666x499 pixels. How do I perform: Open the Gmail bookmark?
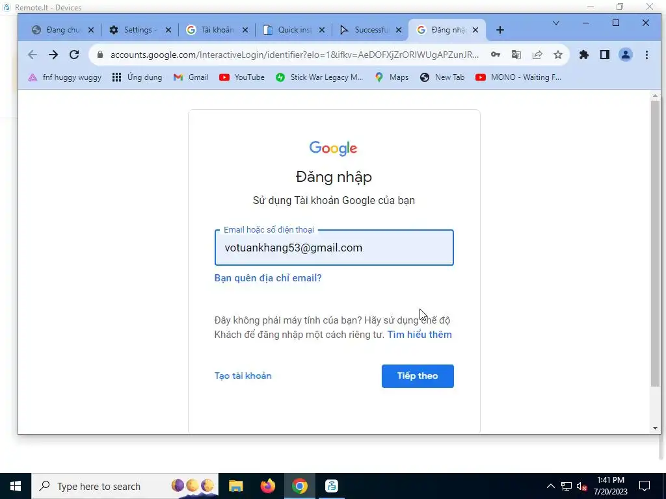pyautogui.click(x=191, y=77)
